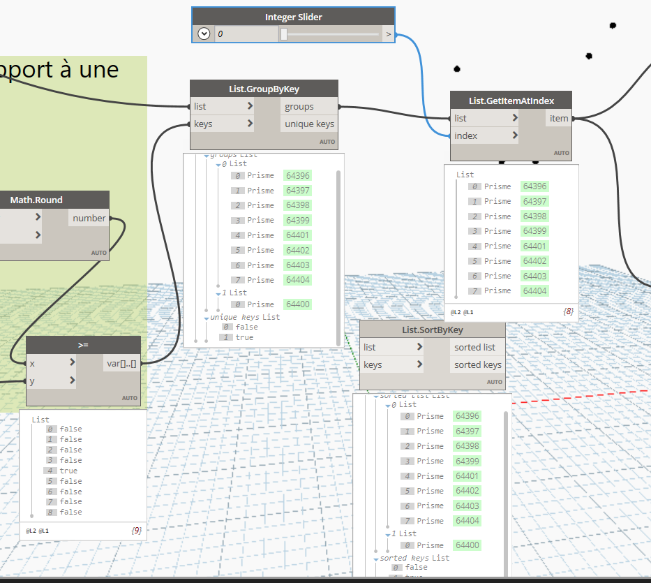Click the Integer Slider output port arrow

tap(389, 34)
